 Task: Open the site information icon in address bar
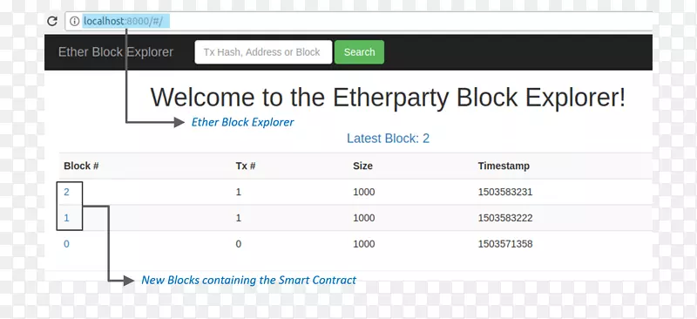click(x=74, y=21)
